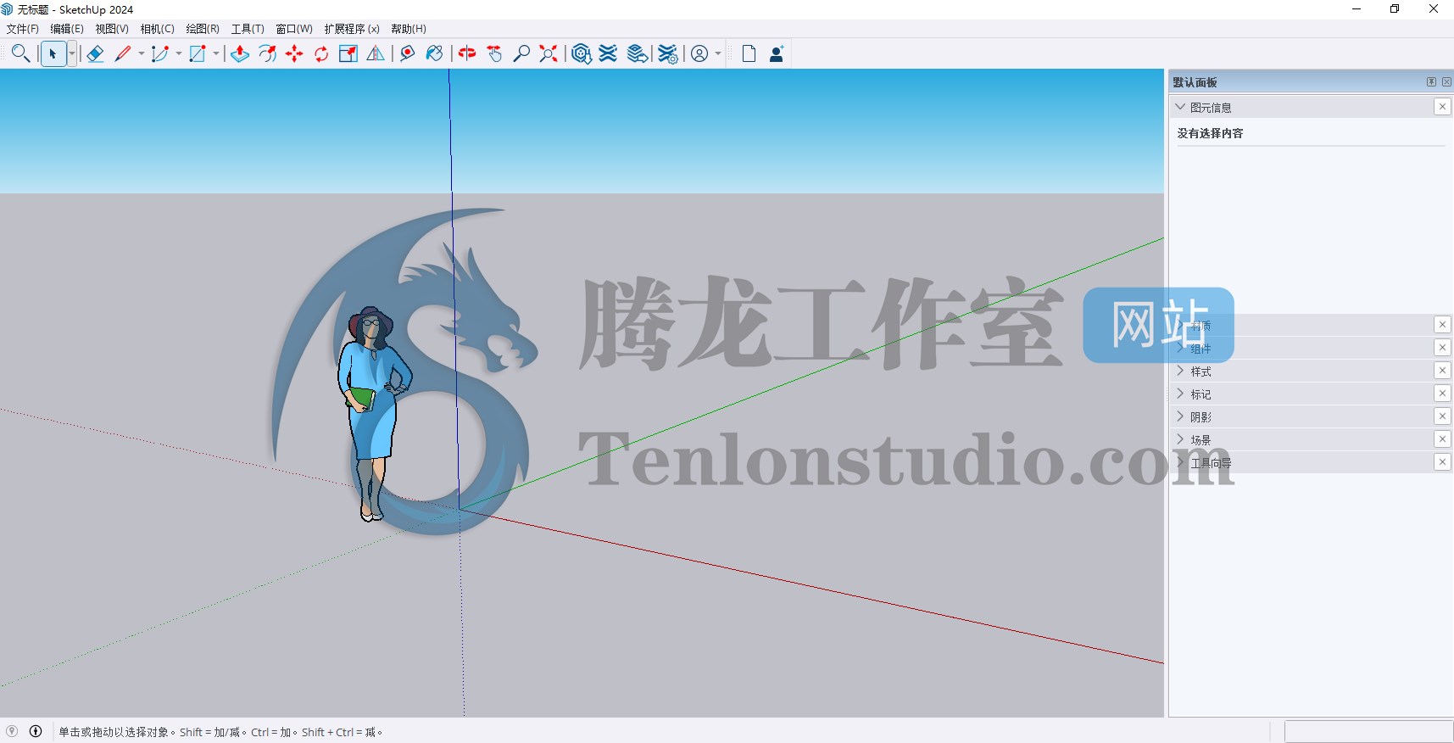The height and width of the screenshot is (743, 1454).
Task: Close the 阴影 section
Action: click(x=1442, y=416)
